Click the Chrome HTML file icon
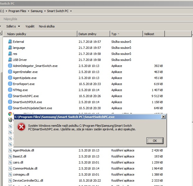Screen dimensions: 193x186 click(x=10, y=114)
